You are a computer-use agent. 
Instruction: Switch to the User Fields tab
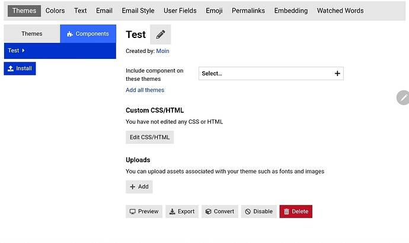[180, 11]
